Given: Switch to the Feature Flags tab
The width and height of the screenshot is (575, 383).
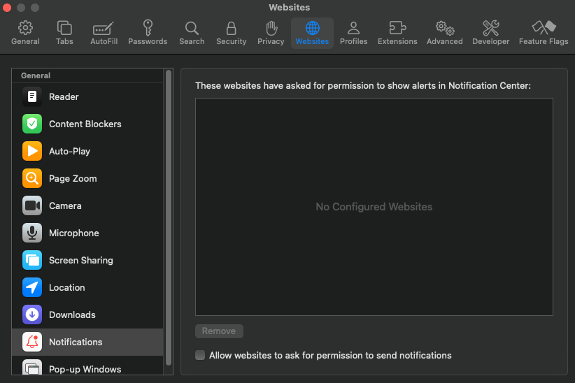Looking at the screenshot, I should (543, 32).
